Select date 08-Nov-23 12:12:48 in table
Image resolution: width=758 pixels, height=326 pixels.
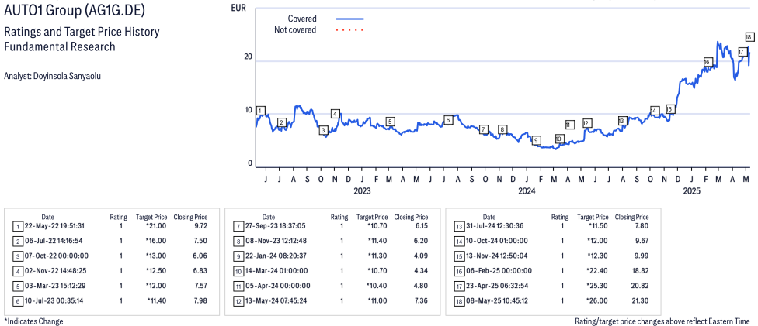[277, 241]
